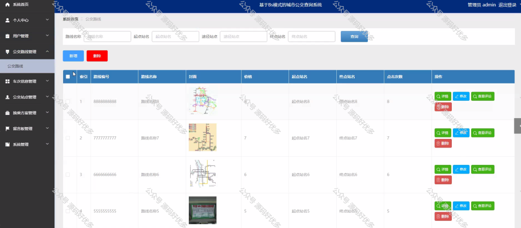Image resolution: width=521 pixels, height=228 pixels.
Task: Expand the 用户管理 menu chevron
Action: (47, 36)
